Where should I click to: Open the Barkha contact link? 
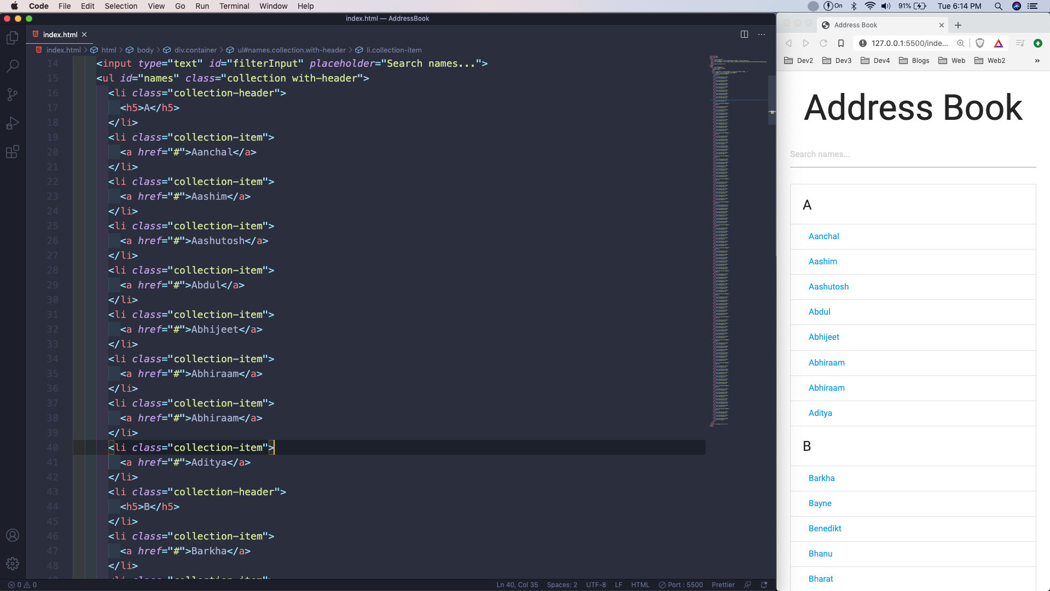pos(821,478)
